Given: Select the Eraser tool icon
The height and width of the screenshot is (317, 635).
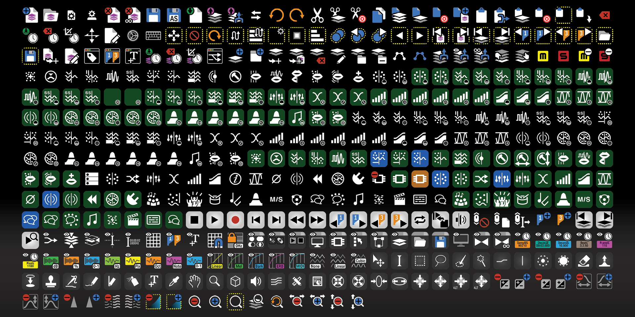Looking at the screenshot, I should 584,261.
